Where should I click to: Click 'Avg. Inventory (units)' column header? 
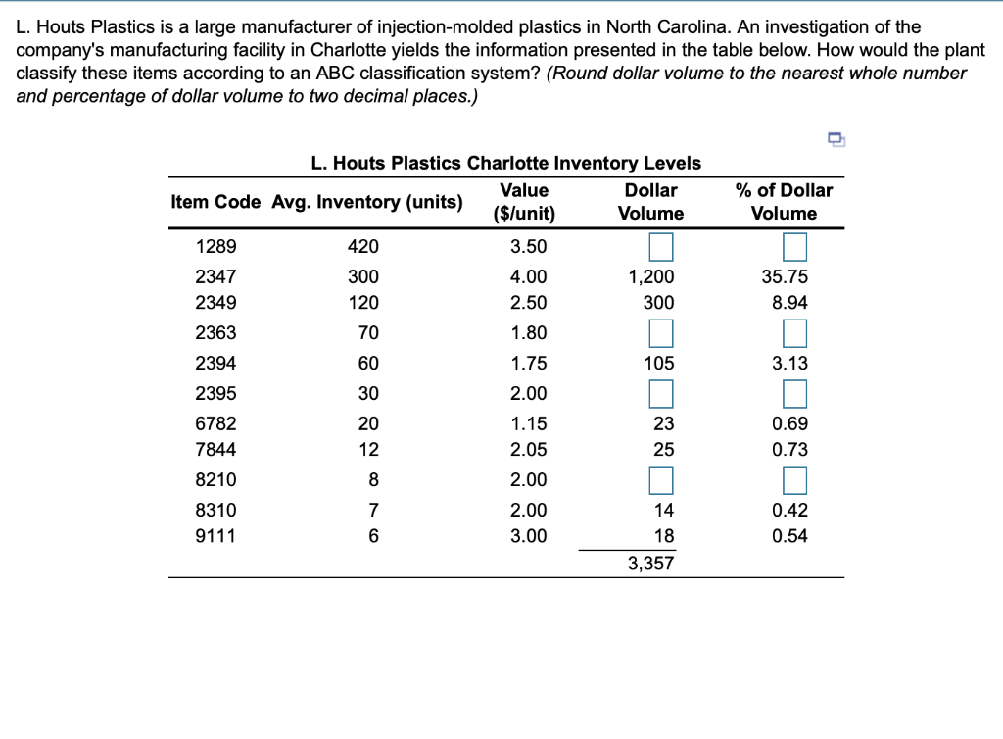[x=367, y=202]
